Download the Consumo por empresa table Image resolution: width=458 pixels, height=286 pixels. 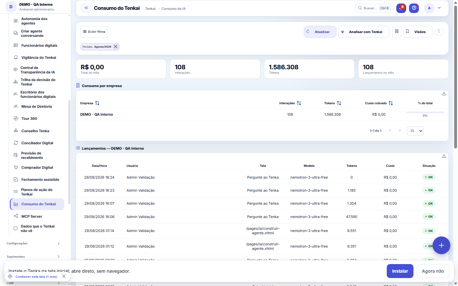(444, 93)
